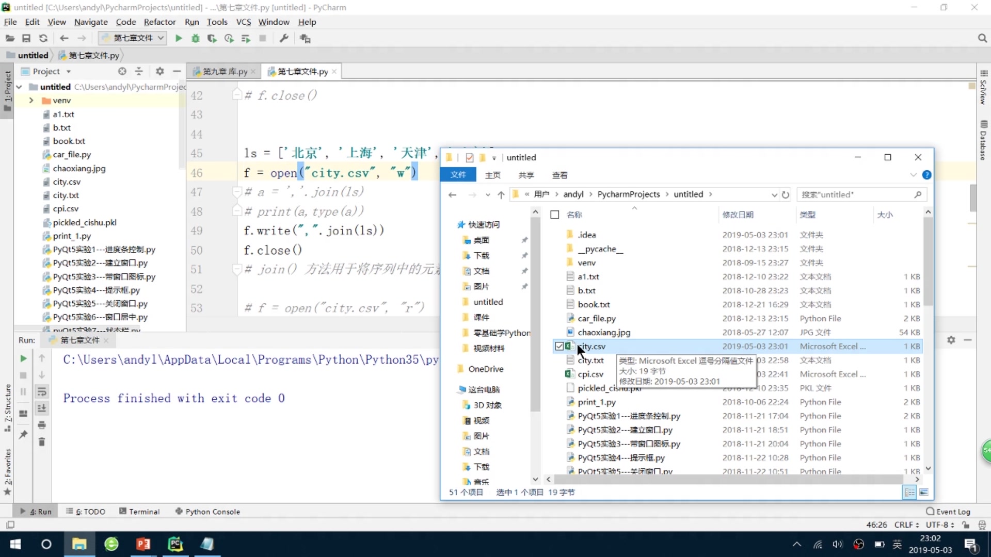Open the Terminal tool window
The image size is (991, 557).
click(x=139, y=512)
